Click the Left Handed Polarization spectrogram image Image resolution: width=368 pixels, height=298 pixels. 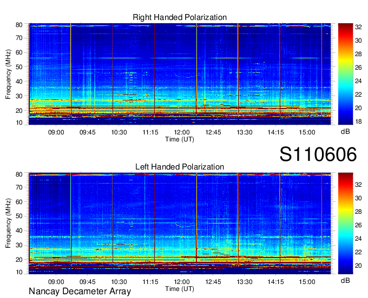180,223
